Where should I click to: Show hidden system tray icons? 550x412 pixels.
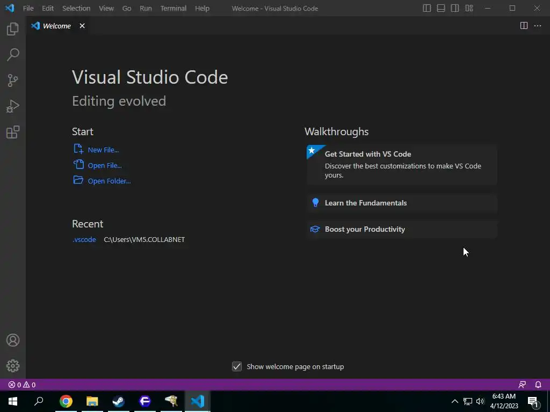[x=454, y=401]
